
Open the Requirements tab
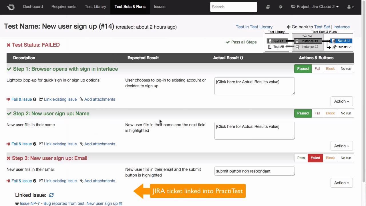pyautogui.click(x=64, y=7)
